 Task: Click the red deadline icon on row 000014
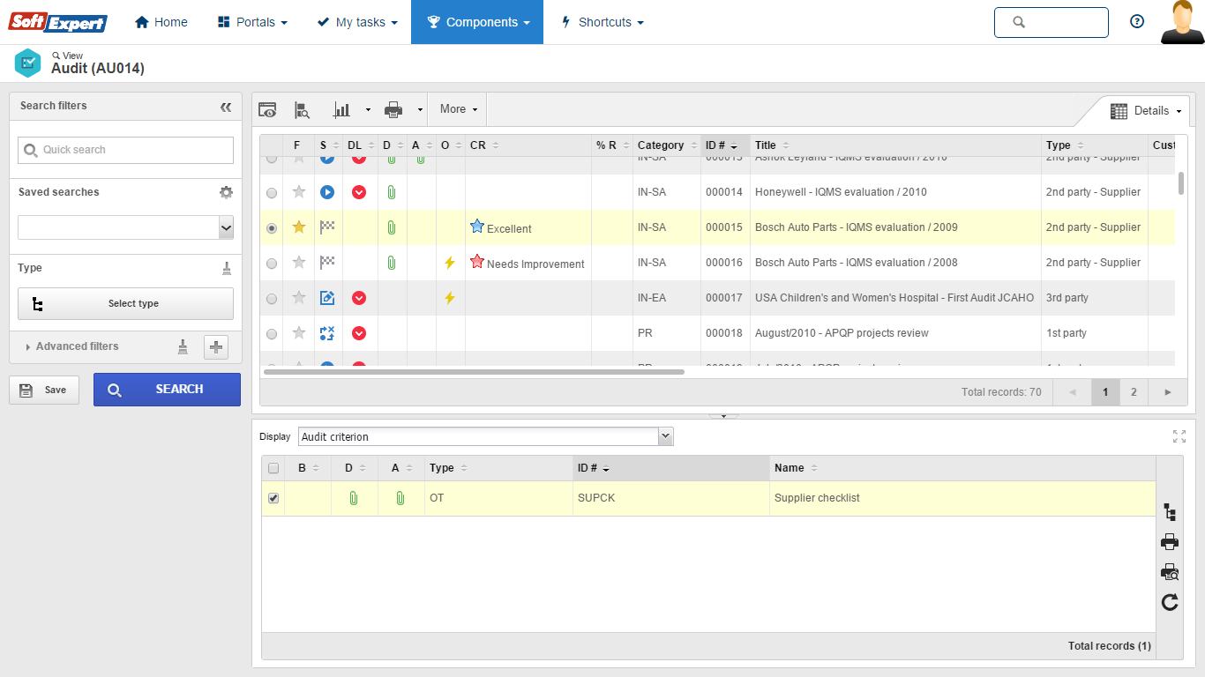click(359, 191)
